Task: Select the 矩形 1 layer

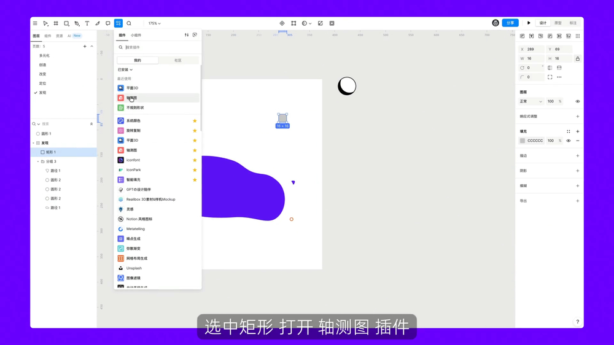Action: 64,152
